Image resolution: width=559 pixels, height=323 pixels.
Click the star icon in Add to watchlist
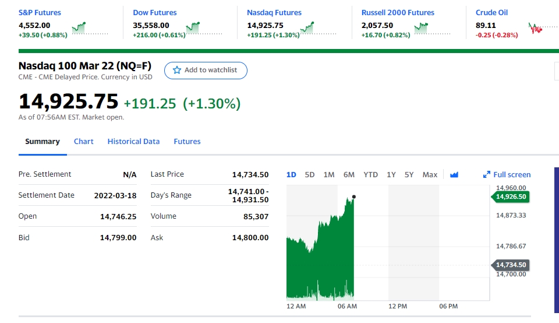click(177, 70)
